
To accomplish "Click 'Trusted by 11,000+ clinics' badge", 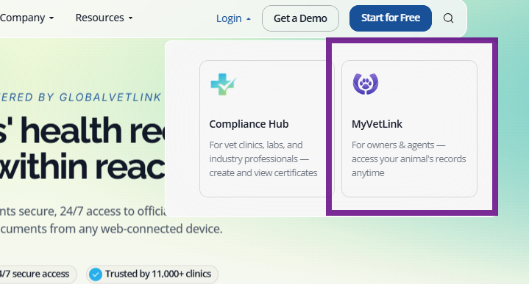I will [x=152, y=274].
